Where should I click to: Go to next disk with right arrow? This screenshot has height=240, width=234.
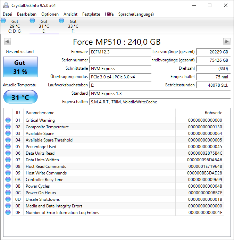(x=227, y=41)
